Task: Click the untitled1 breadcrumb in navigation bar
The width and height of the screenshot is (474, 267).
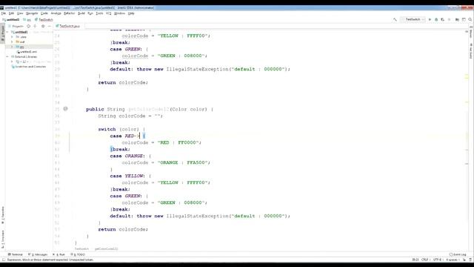Action: (x=11, y=20)
